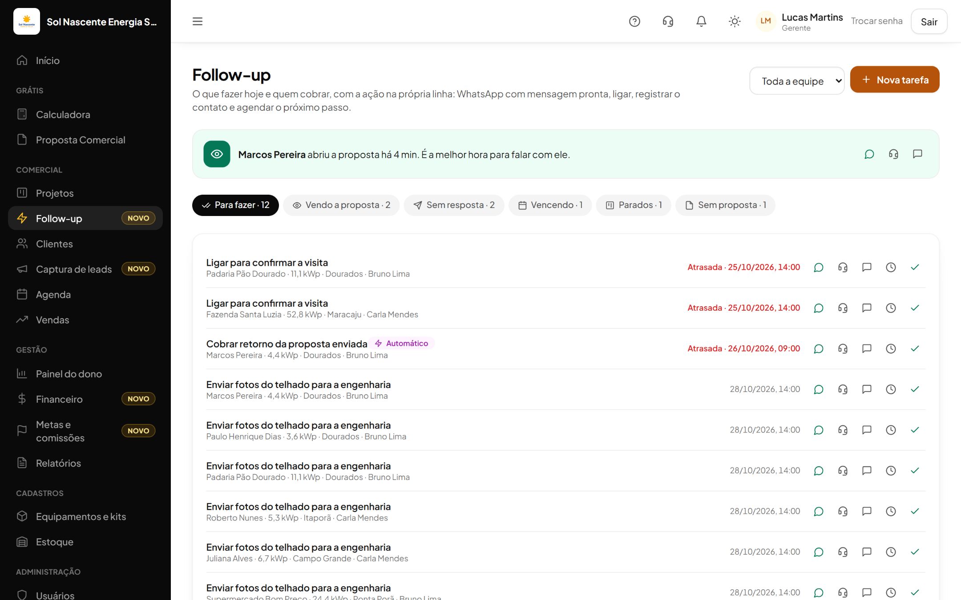961x600 pixels.
Task: Click the Automático badge on Cobrar retorno task
Action: 402,344
